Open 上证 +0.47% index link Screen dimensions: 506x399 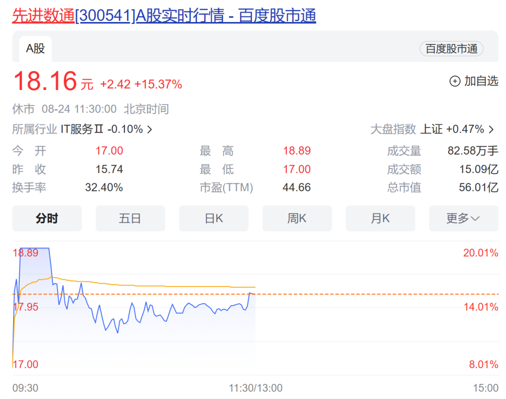coord(452,129)
